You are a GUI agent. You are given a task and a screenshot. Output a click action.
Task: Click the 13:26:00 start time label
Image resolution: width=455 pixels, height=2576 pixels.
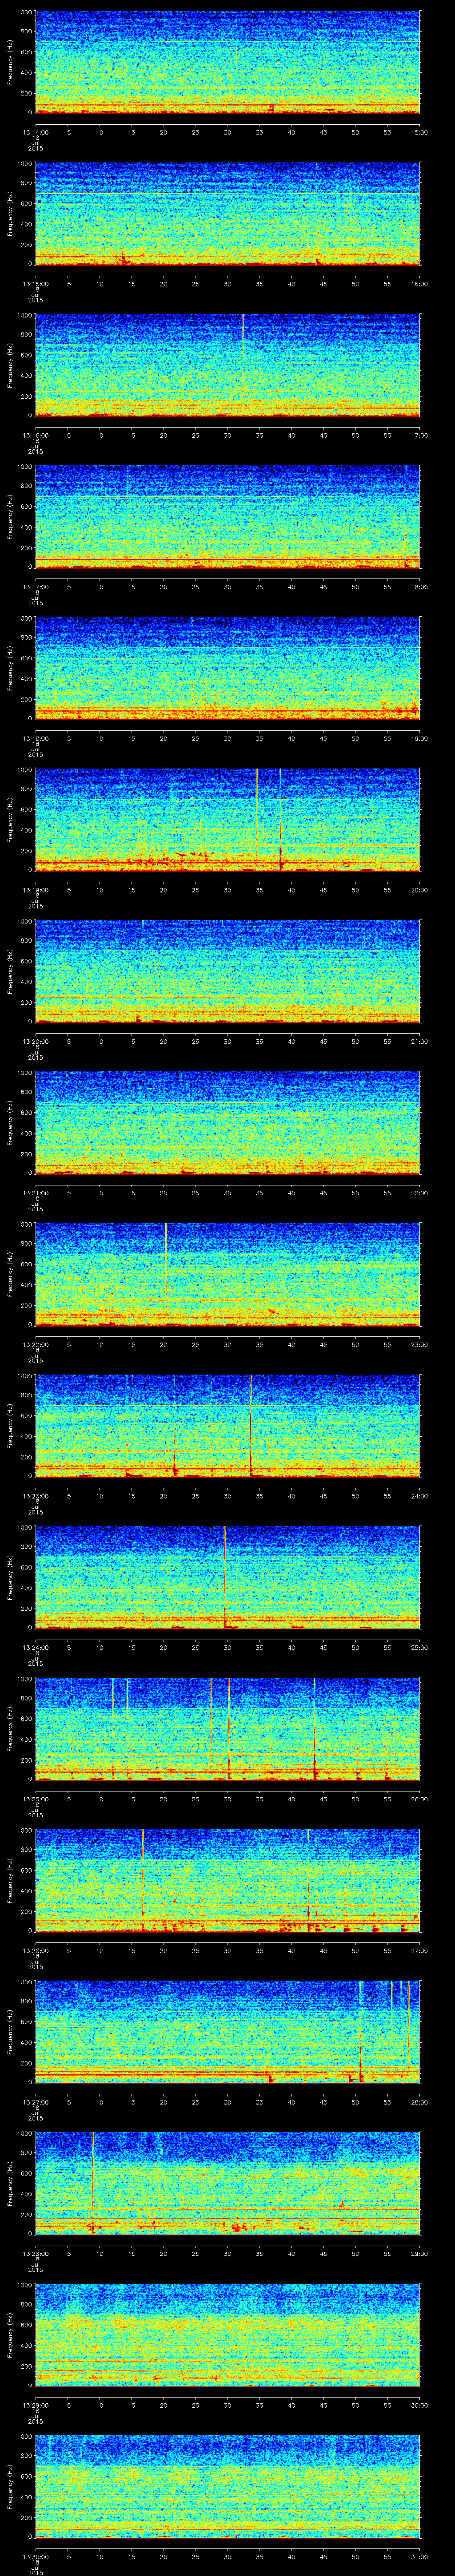(x=35, y=1950)
